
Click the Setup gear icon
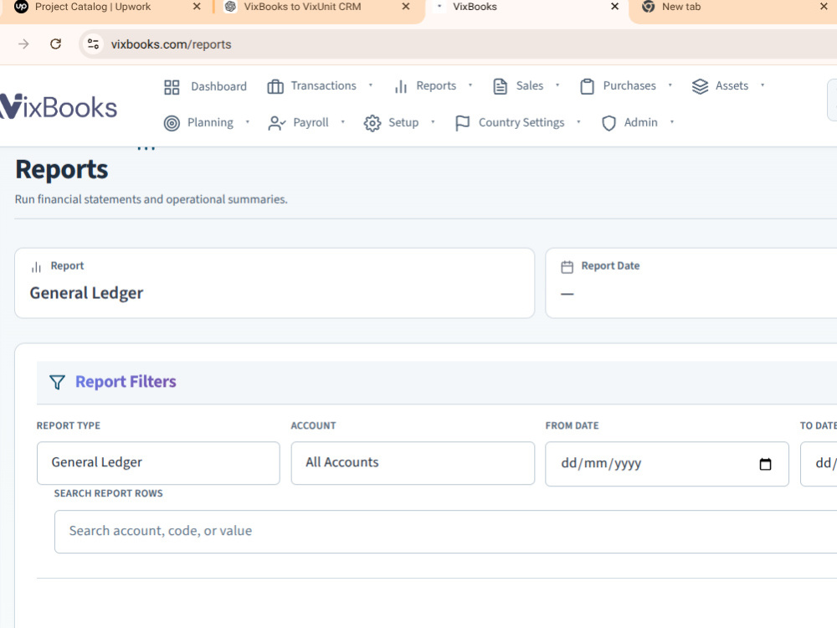pos(372,123)
